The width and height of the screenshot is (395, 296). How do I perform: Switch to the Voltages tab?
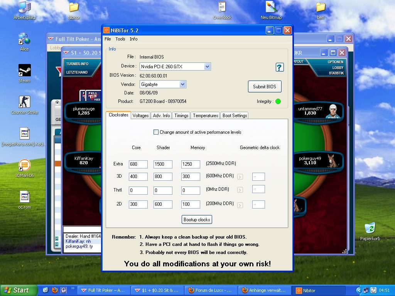point(140,116)
